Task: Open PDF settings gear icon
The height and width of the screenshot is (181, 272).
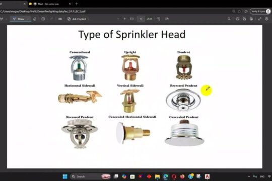Action: click(266, 19)
